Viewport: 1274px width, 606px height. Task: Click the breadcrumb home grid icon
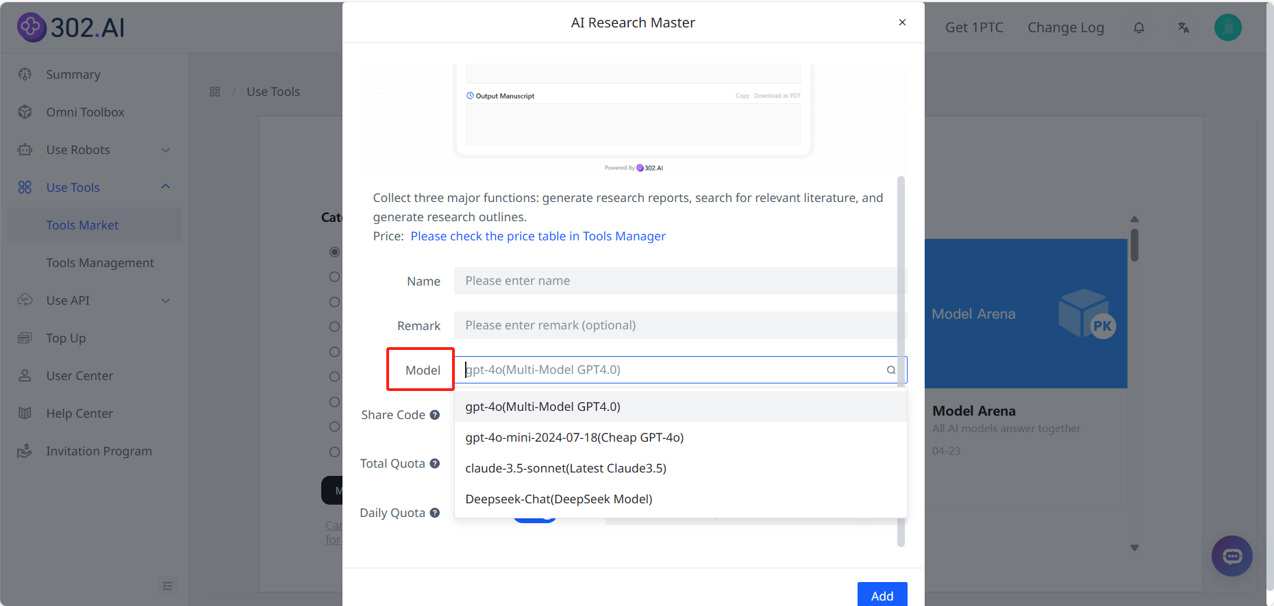click(x=215, y=92)
